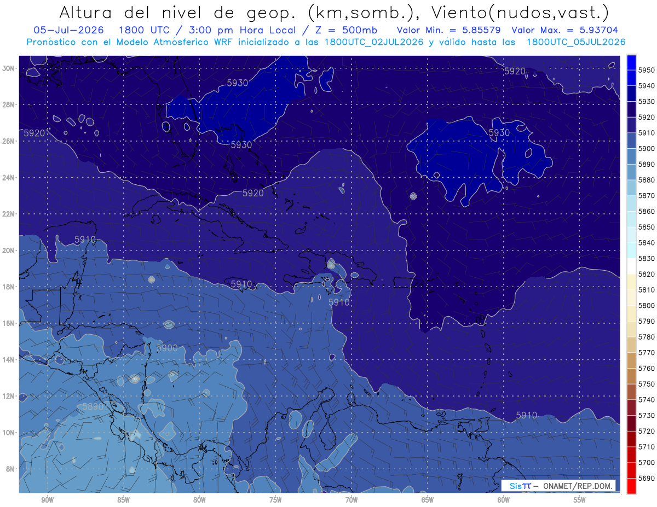The height and width of the screenshot is (507, 657).
Task: Click the 28N latitude axis label
Action: pos(9,104)
